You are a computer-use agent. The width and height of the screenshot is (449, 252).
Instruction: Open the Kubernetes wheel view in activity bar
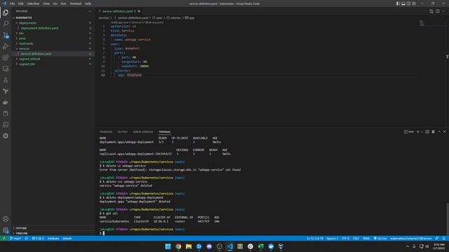pos(6,136)
